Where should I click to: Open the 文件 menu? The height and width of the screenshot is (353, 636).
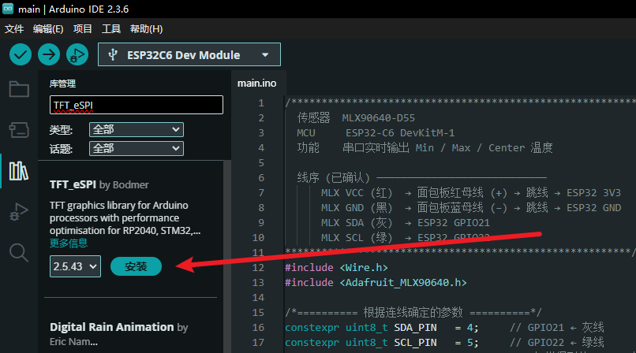point(14,28)
